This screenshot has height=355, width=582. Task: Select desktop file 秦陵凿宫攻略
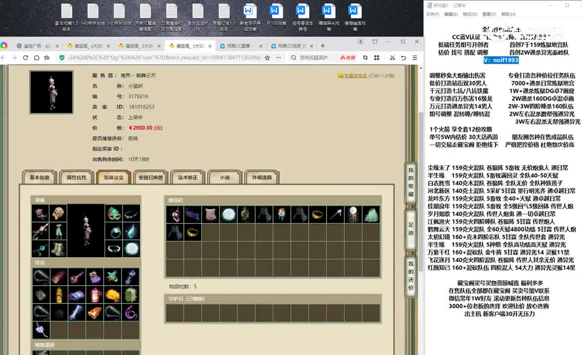tap(355, 18)
